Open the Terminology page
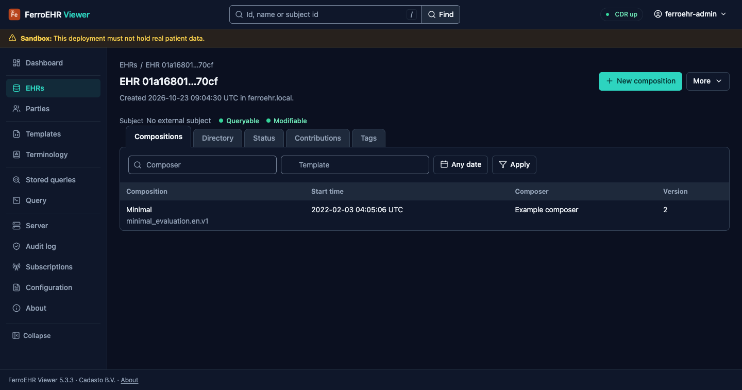Screen dimensions: 742x390 tap(53, 155)
